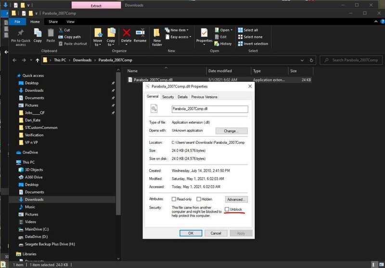
Task: Enable the Unblock checkbox
Action: click(227, 209)
